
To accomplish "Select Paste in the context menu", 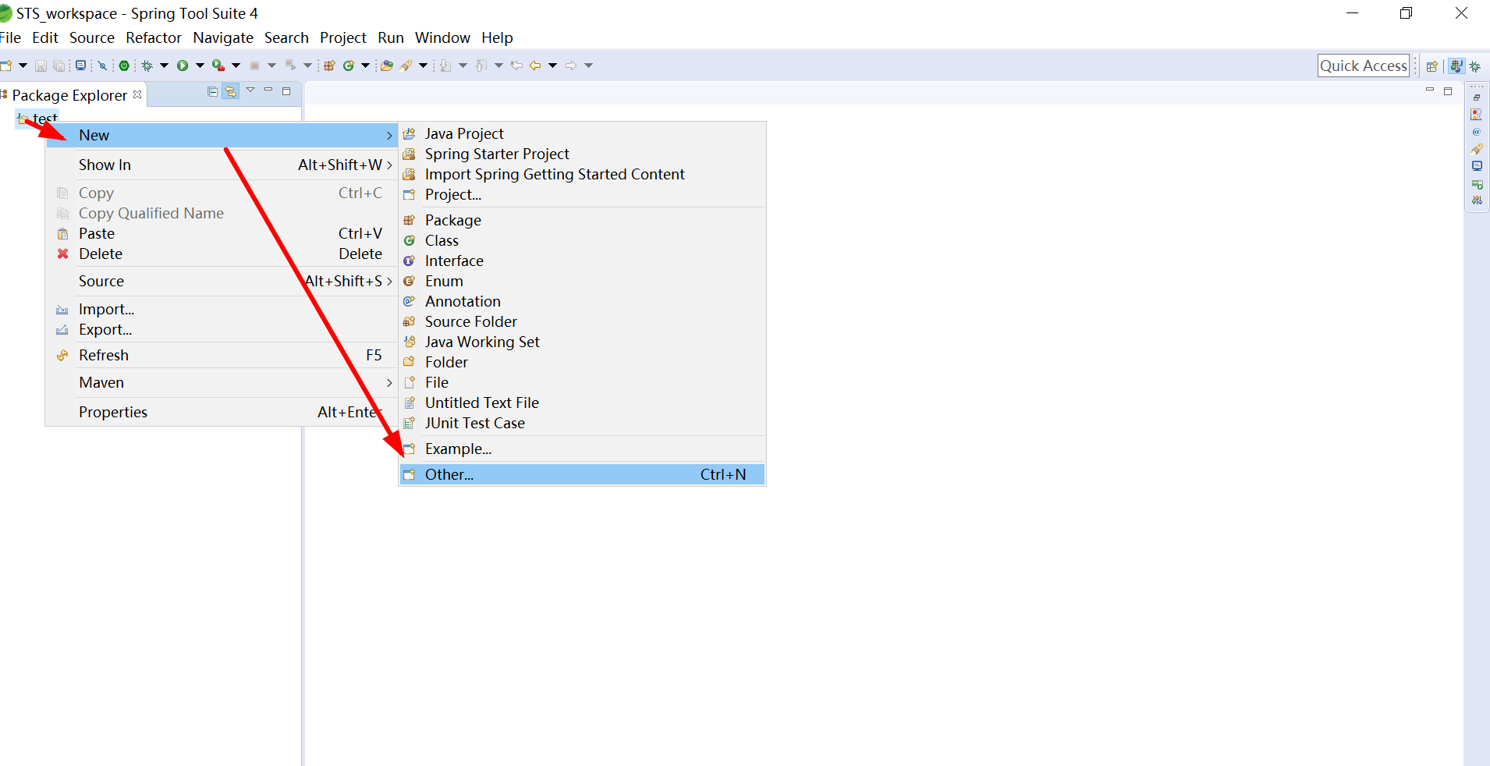I will click(221, 233).
